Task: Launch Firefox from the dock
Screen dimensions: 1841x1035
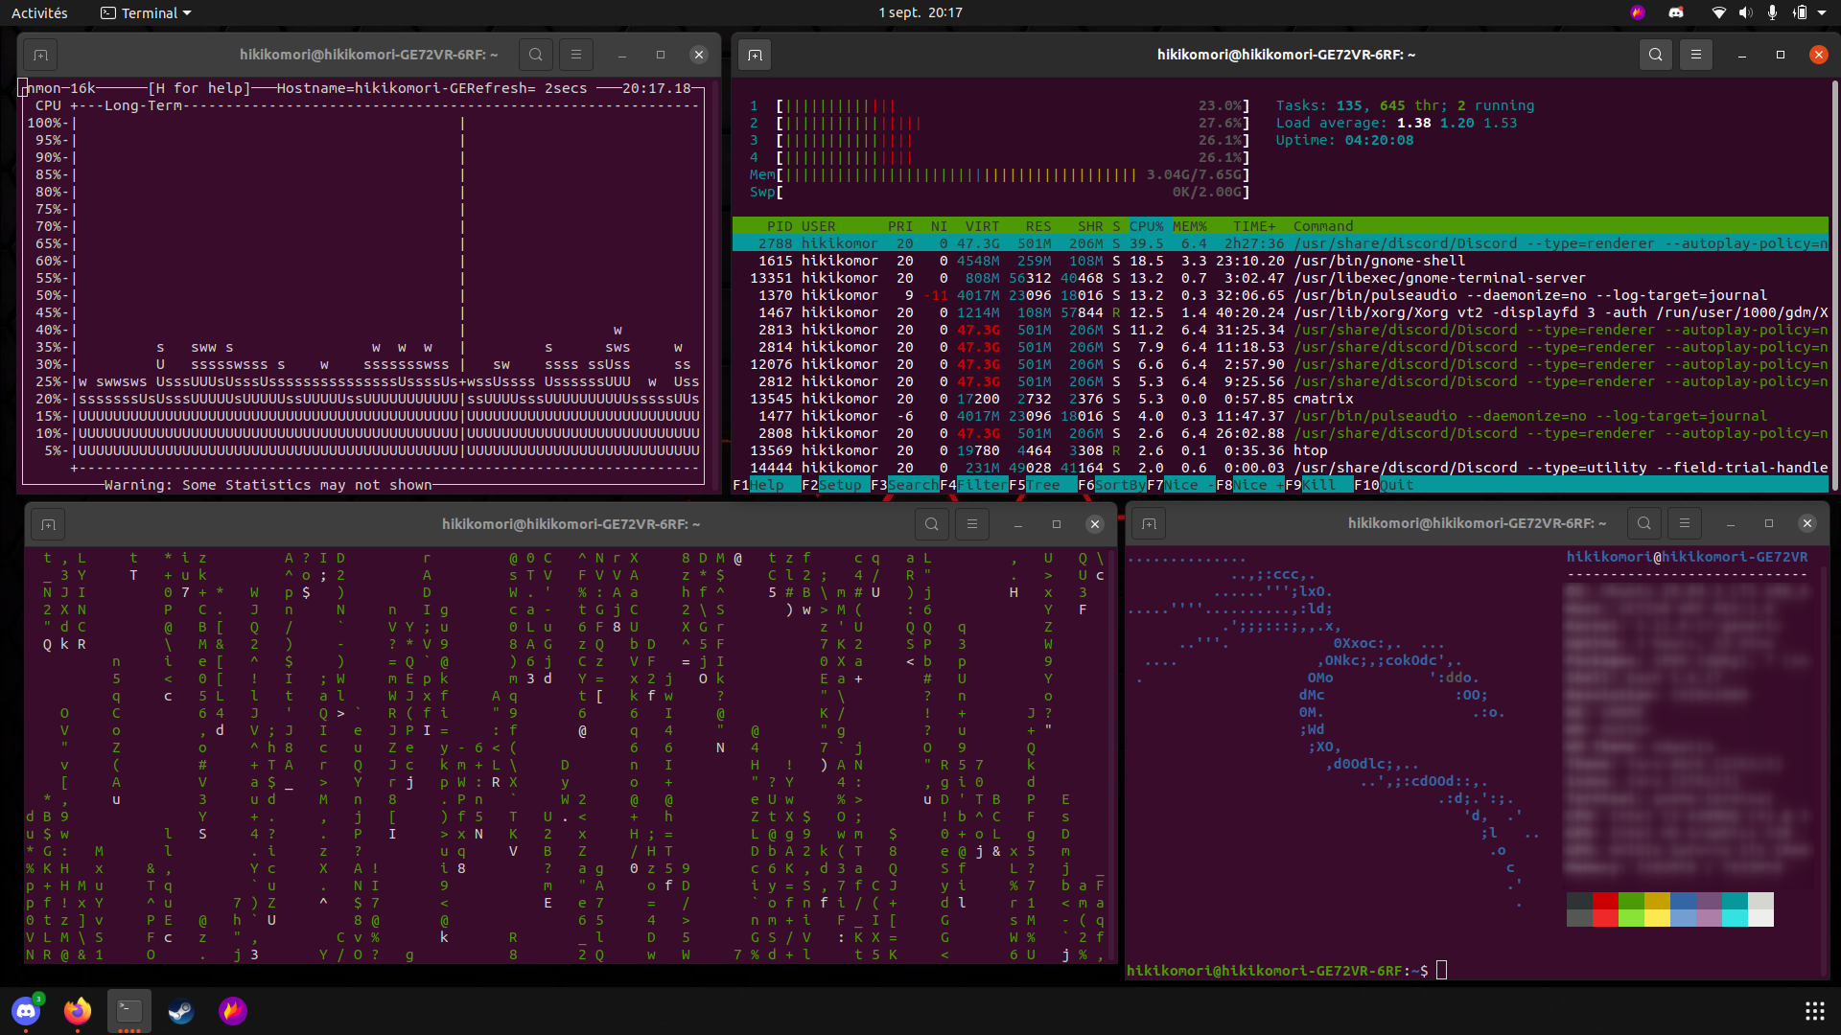Action: 78,1011
